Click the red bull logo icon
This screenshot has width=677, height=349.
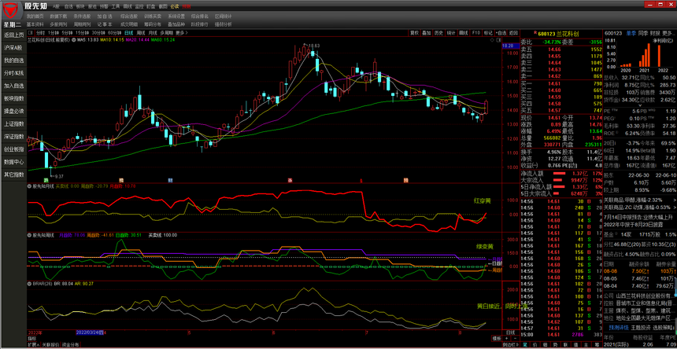coord(10,10)
